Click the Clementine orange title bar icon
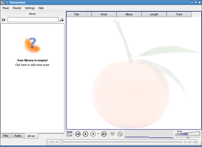Screen dimensions: 202x147 click(3, 2)
